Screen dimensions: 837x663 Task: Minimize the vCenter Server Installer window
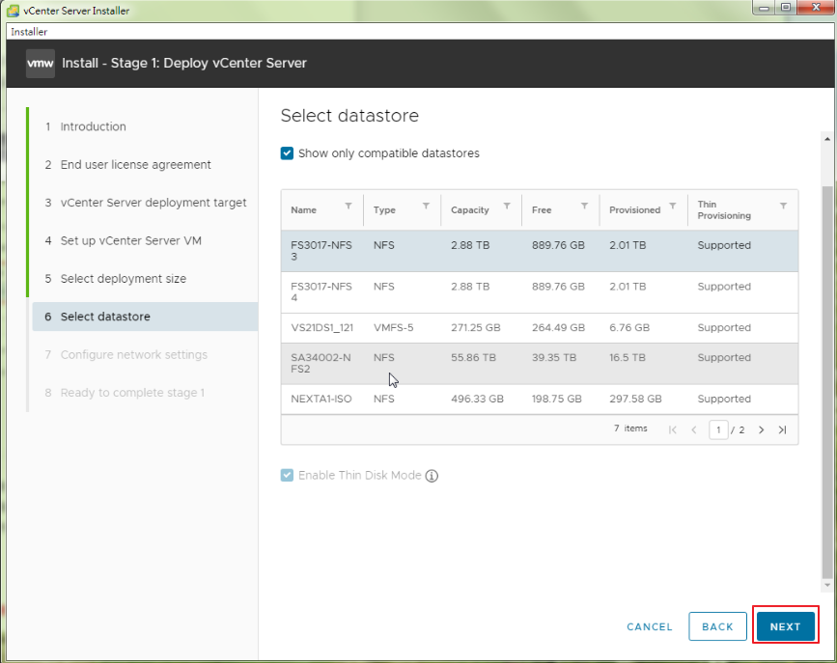(x=765, y=8)
